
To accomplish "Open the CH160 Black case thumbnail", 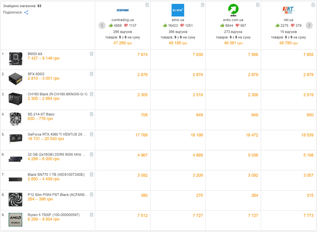I will point(16,99).
